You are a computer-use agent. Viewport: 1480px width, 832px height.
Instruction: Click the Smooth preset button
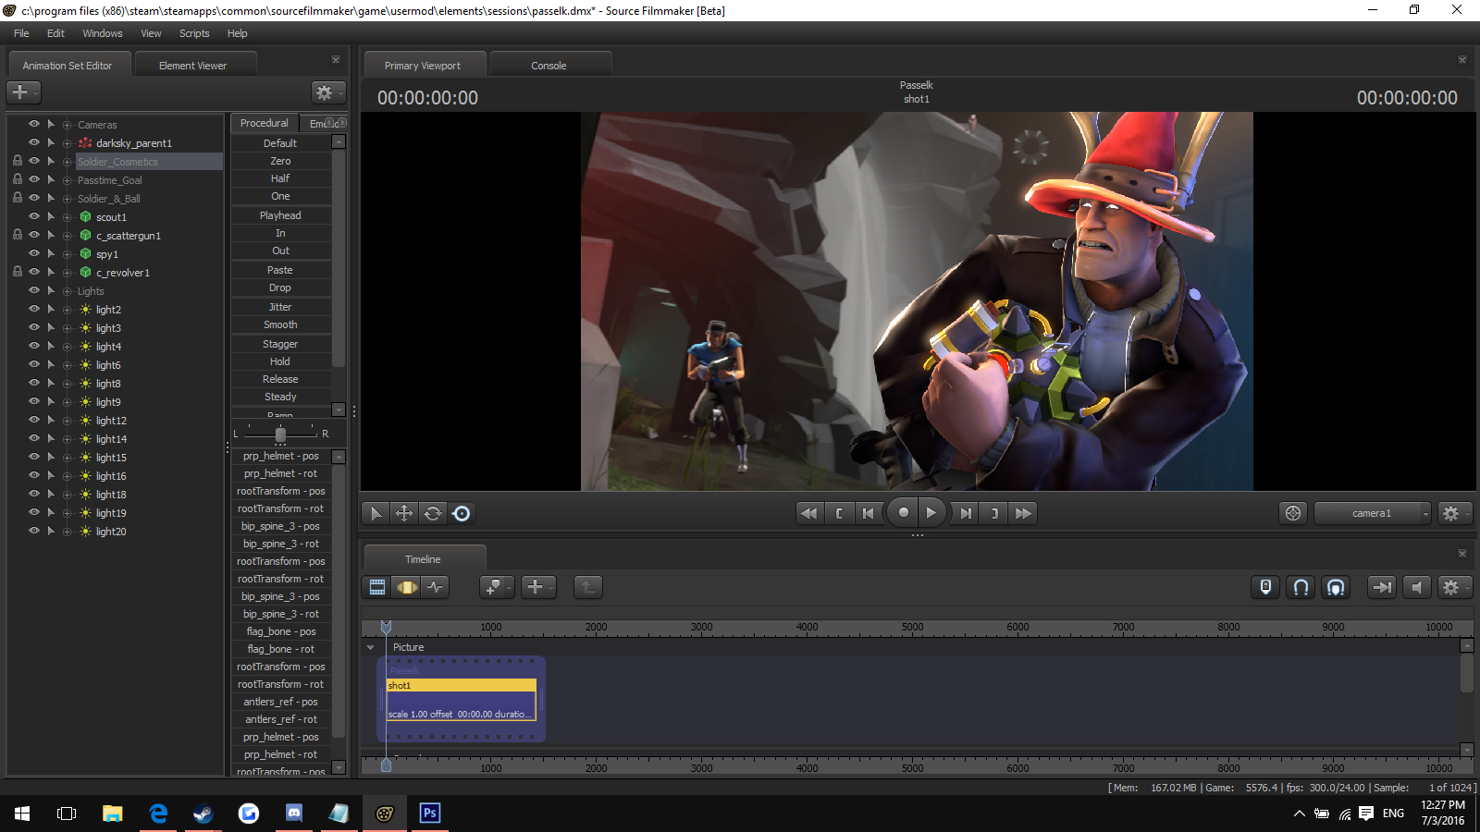280,324
